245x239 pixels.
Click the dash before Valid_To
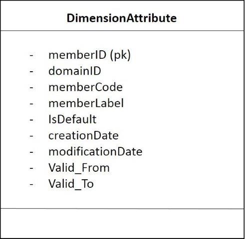(31, 185)
